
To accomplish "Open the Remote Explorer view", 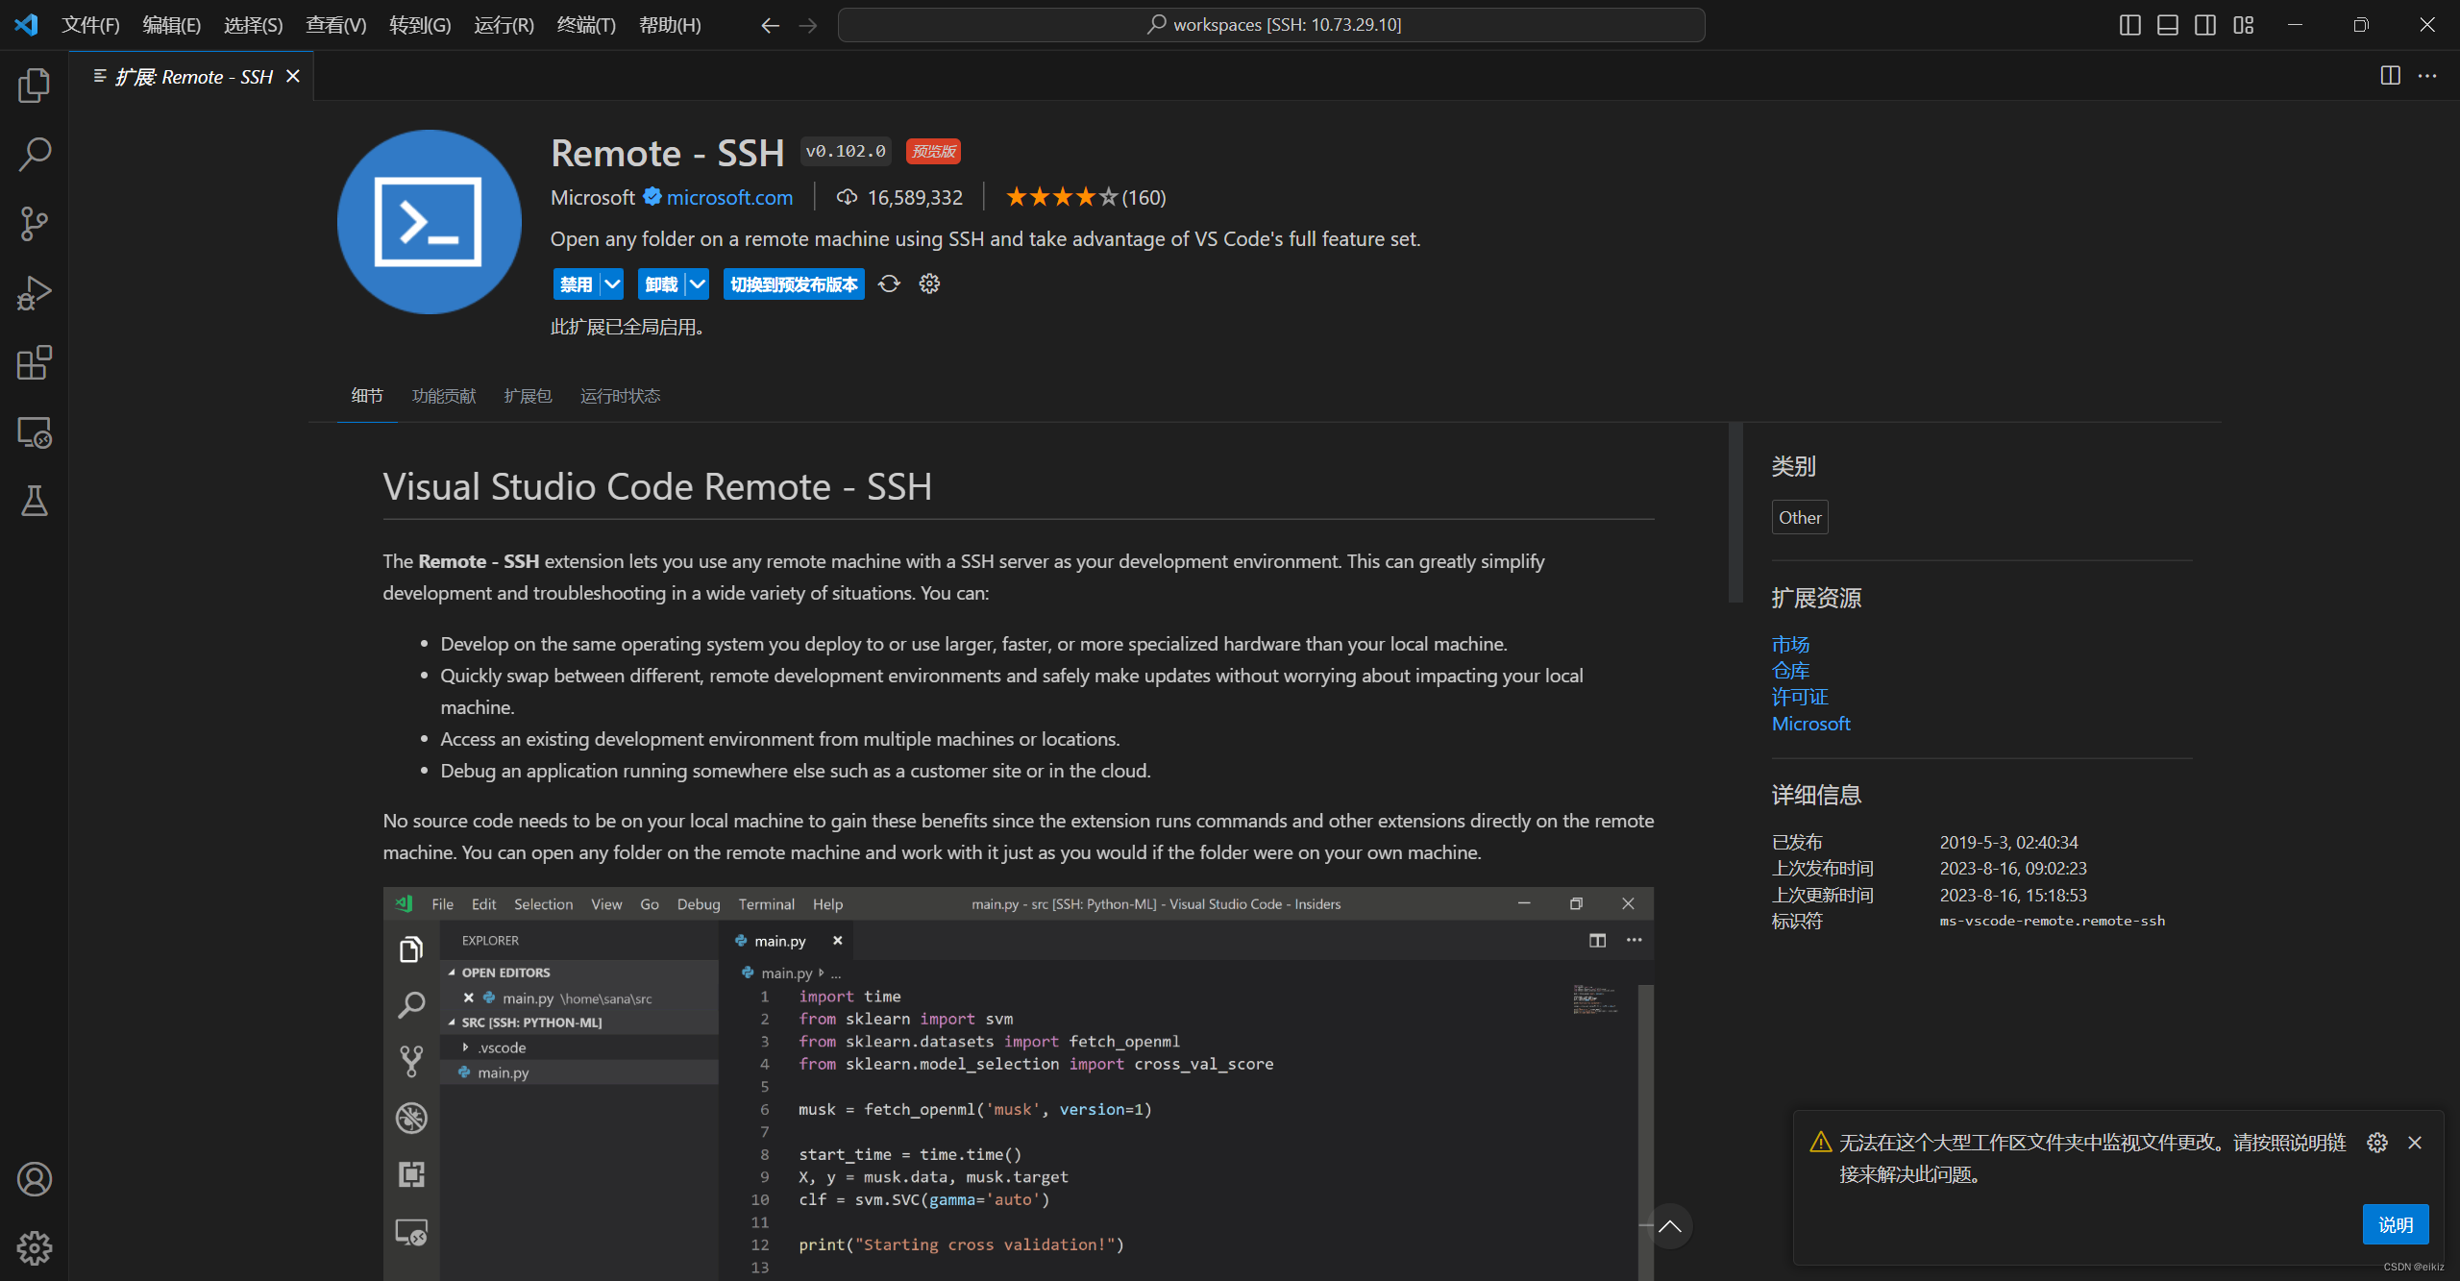I will tap(34, 433).
